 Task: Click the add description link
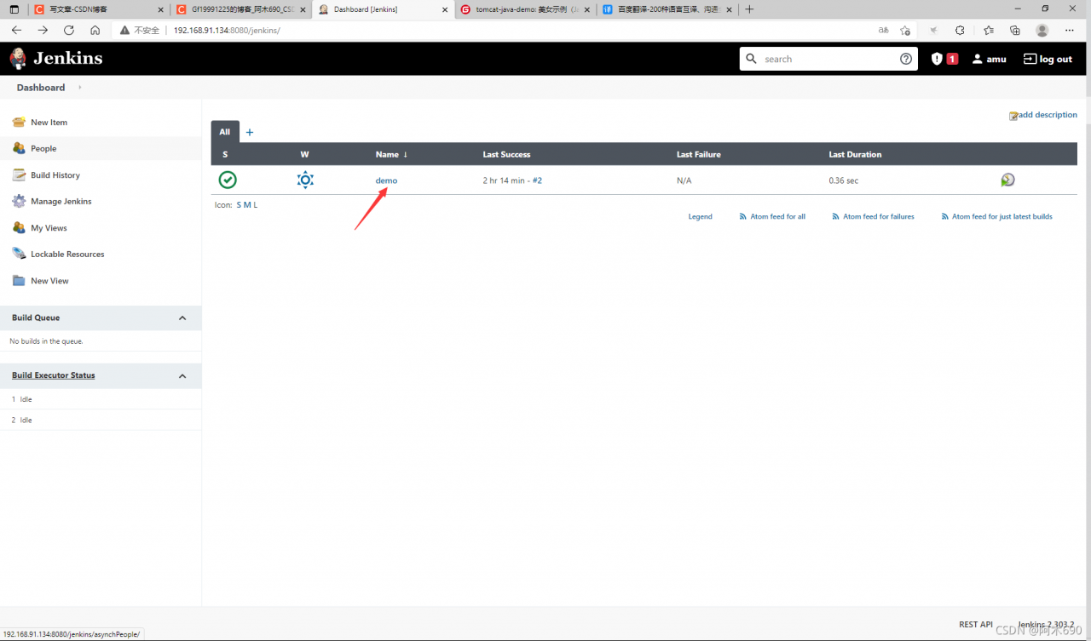tap(1043, 115)
